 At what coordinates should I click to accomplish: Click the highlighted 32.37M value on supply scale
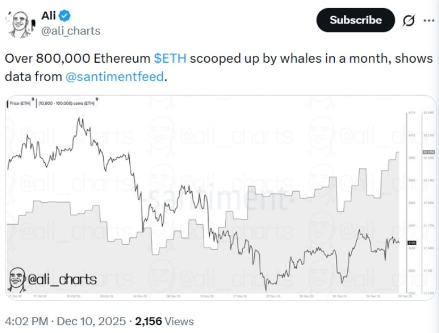coord(429,153)
